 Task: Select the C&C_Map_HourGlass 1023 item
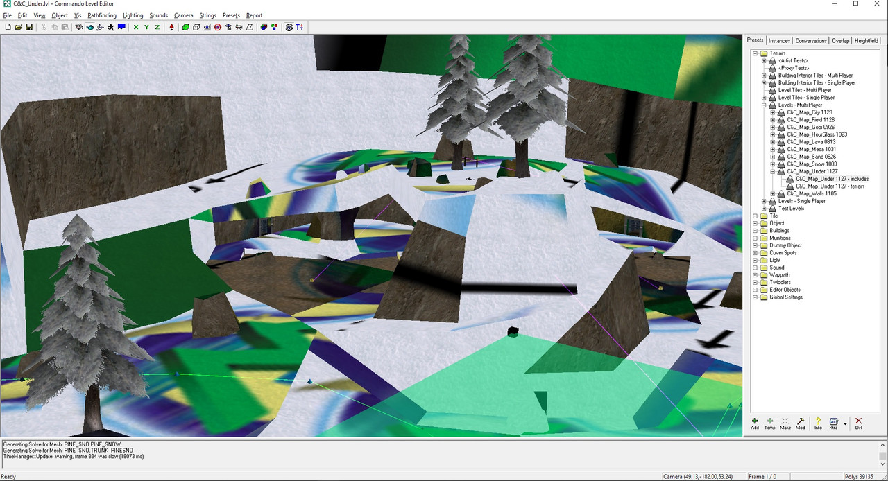coord(817,134)
